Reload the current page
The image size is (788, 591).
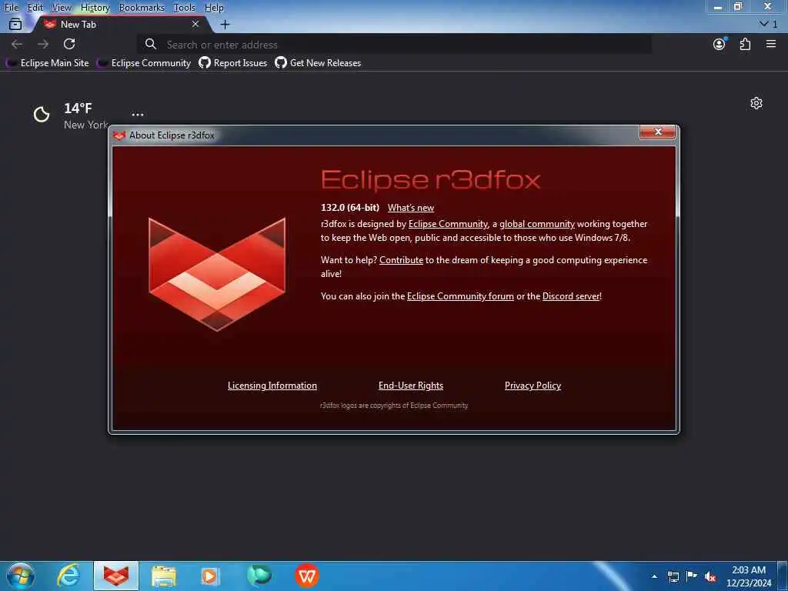click(69, 44)
